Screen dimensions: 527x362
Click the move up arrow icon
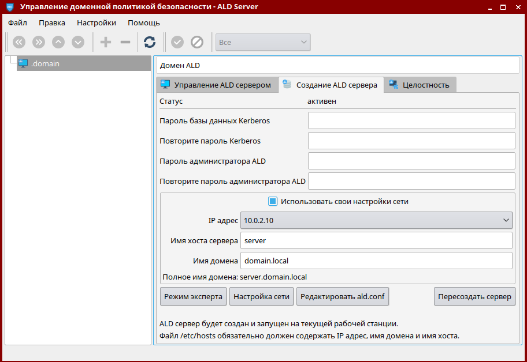pyautogui.click(x=58, y=42)
